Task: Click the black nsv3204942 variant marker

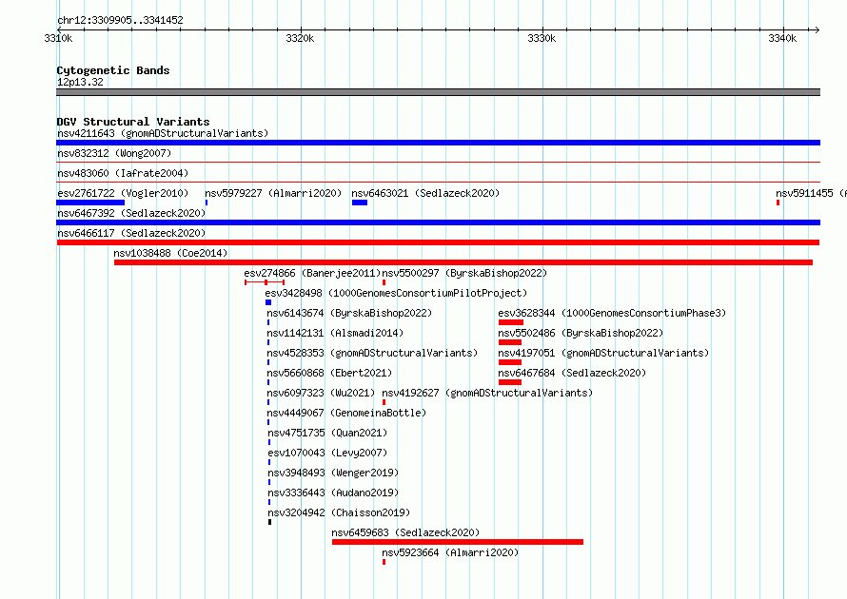Action: (x=269, y=522)
